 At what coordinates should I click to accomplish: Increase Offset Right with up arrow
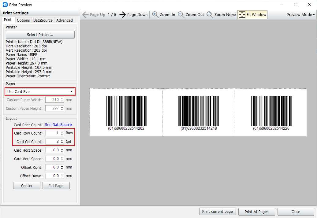click(62, 166)
